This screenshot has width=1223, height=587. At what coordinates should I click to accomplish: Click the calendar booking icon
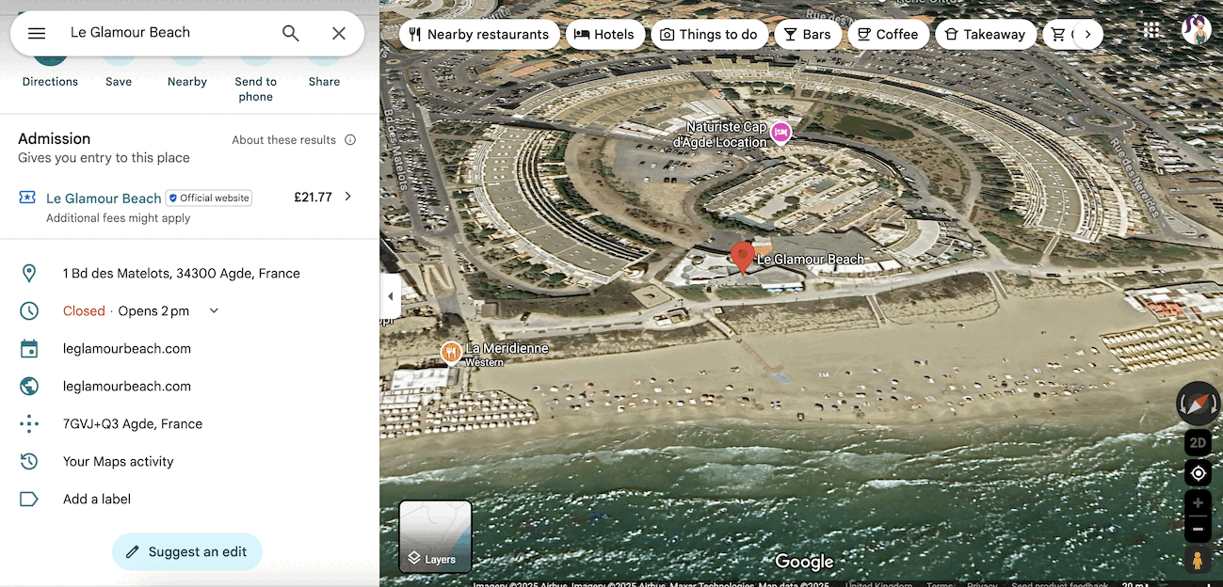coord(29,349)
